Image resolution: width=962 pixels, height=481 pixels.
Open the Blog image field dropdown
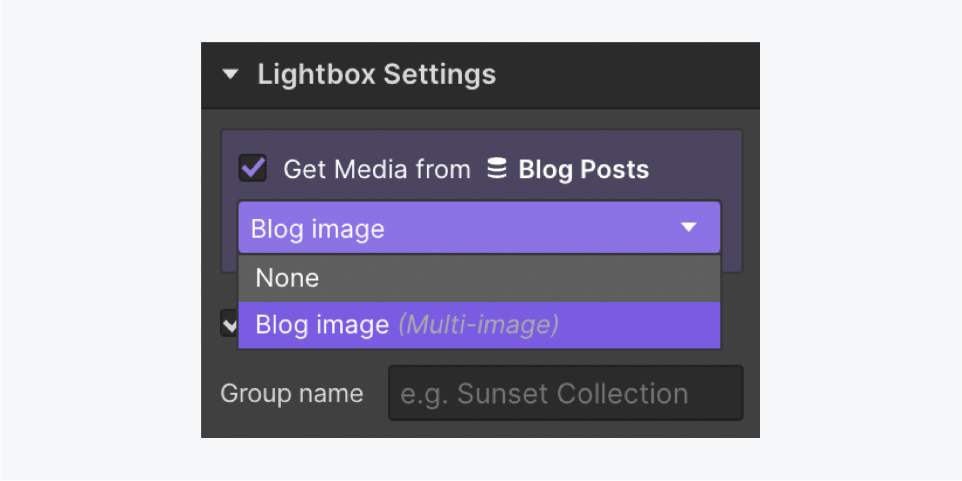pos(479,227)
